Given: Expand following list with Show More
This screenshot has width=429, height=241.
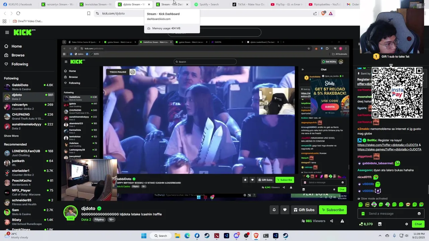Looking at the screenshot, I should tap(11, 136).
